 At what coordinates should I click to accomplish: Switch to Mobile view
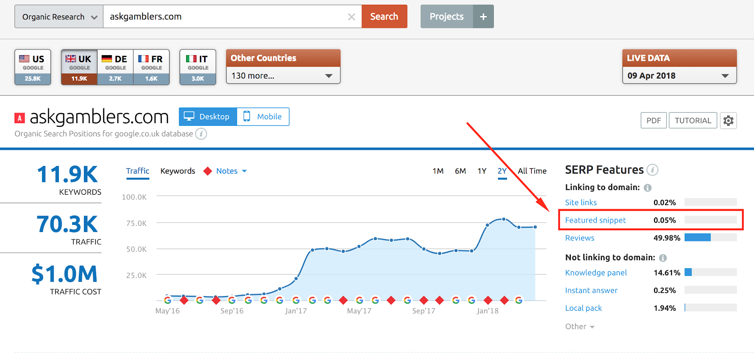coord(263,116)
